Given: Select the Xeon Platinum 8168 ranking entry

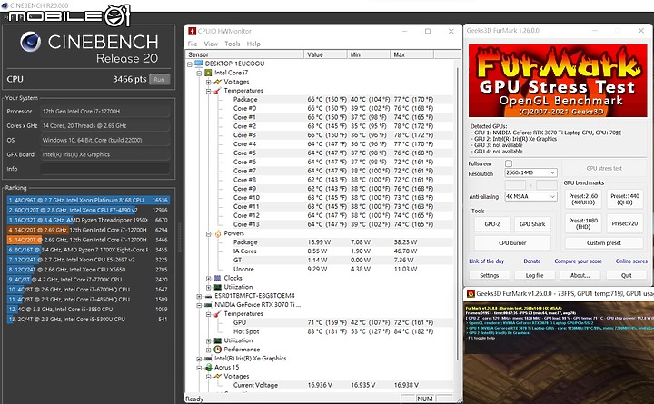Looking at the screenshot, I should pyautogui.click(x=88, y=200).
